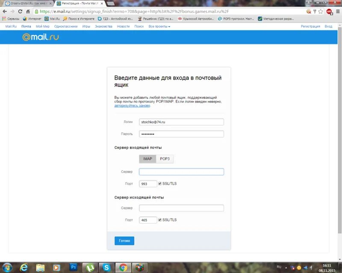Click the browser forward arrow
The width and height of the screenshot is (342, 273).
point(12,12)
